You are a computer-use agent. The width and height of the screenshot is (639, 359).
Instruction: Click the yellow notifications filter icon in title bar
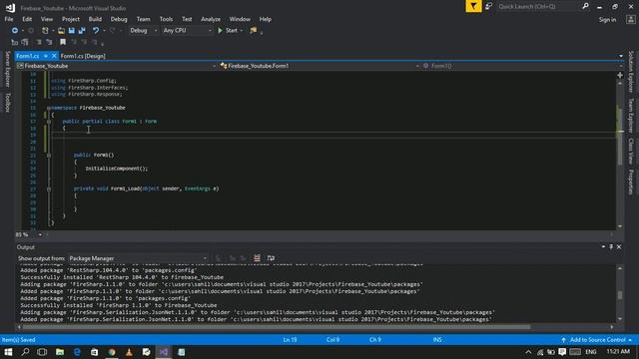(473, 6)
